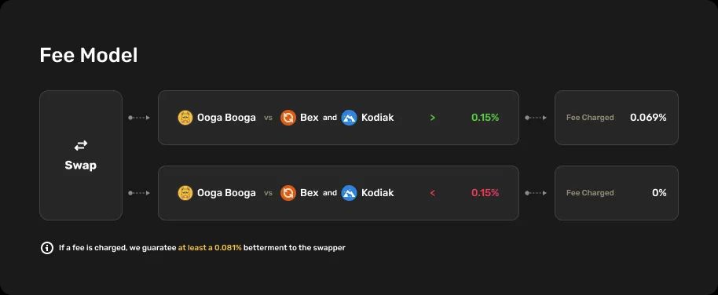Click the Kodiak mountain icon in bottom row
Viewport: 718px width, 295px height.
pos(349,193)
